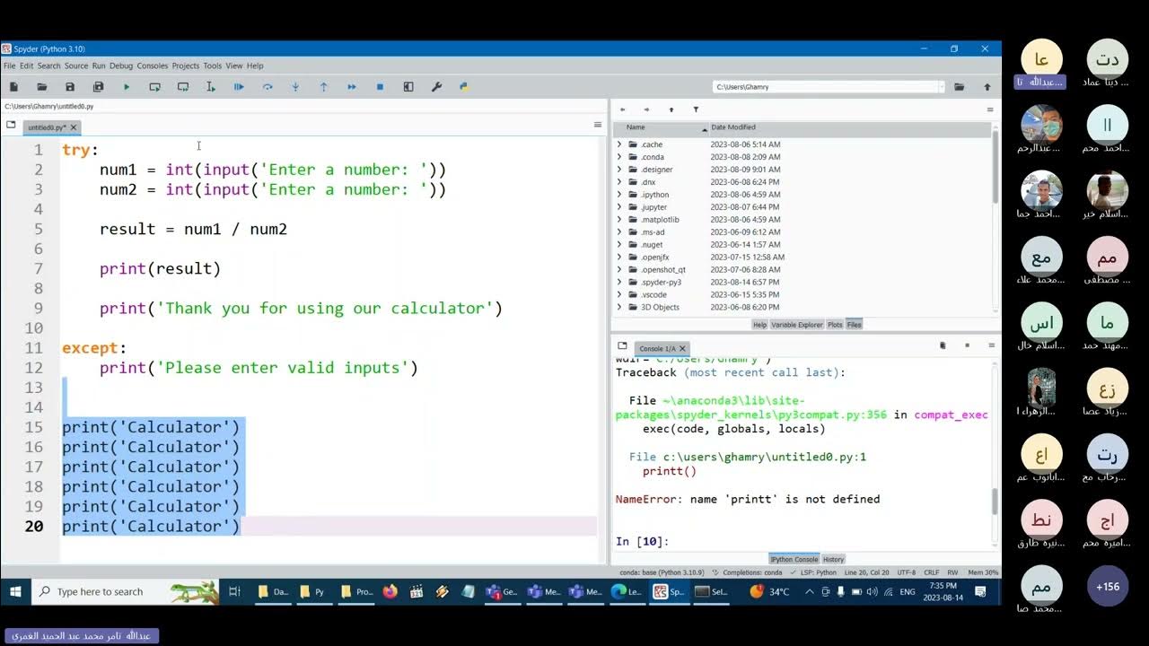
Task: Maximize the current pane
Action: 408,87
